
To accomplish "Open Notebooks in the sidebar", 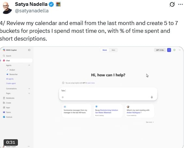I will (x=9, y=98).
